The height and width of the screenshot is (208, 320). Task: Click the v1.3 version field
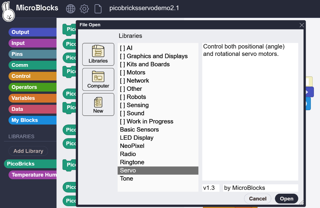tap(211, 188)
